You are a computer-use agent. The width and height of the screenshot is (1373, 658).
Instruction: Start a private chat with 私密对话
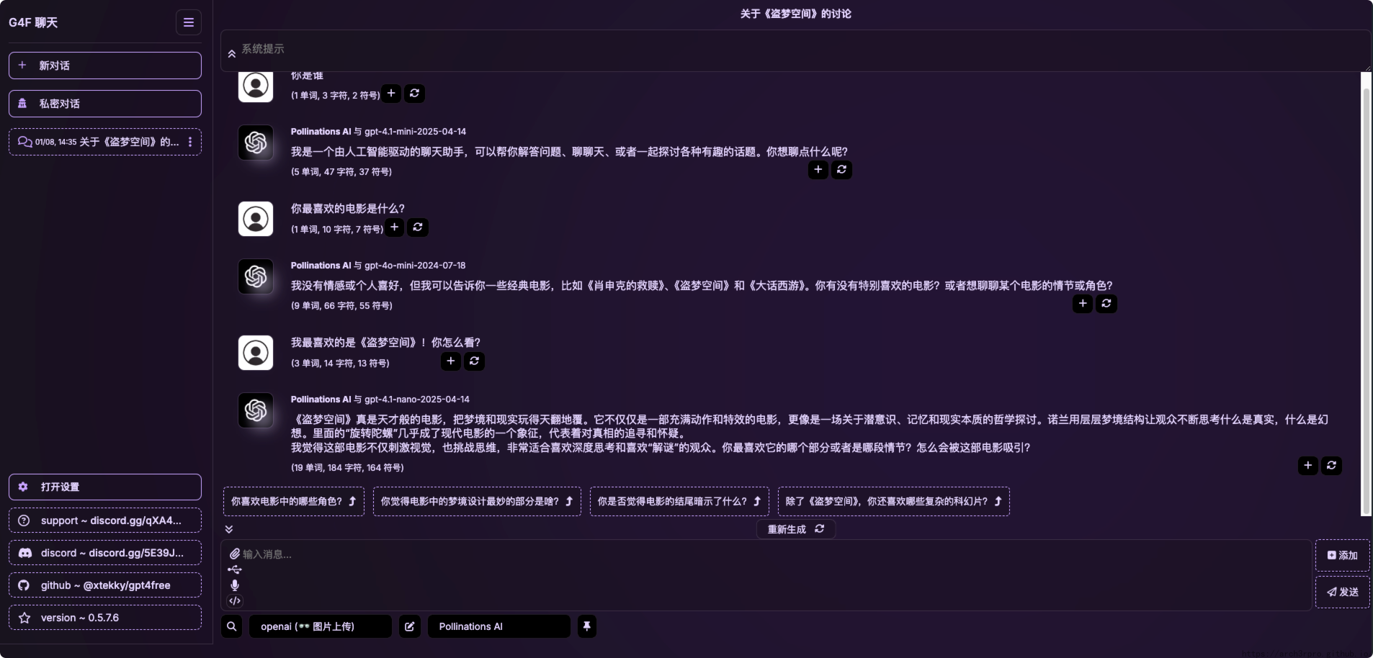pos(105,104)
